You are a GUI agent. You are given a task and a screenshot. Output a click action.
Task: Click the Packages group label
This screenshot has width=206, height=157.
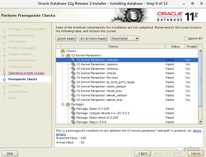[77, 104]
